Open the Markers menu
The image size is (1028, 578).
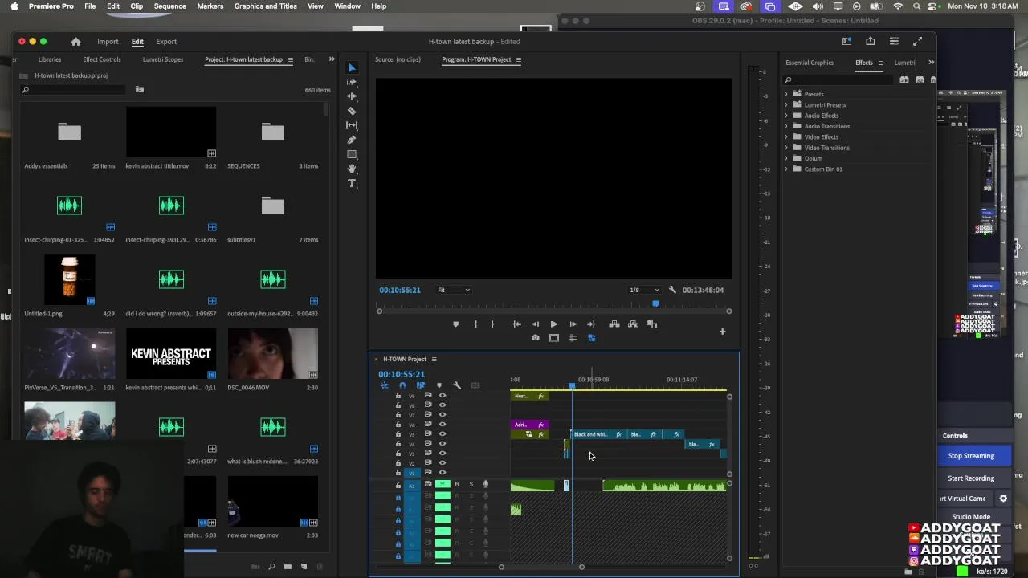(x=210, y=6)
